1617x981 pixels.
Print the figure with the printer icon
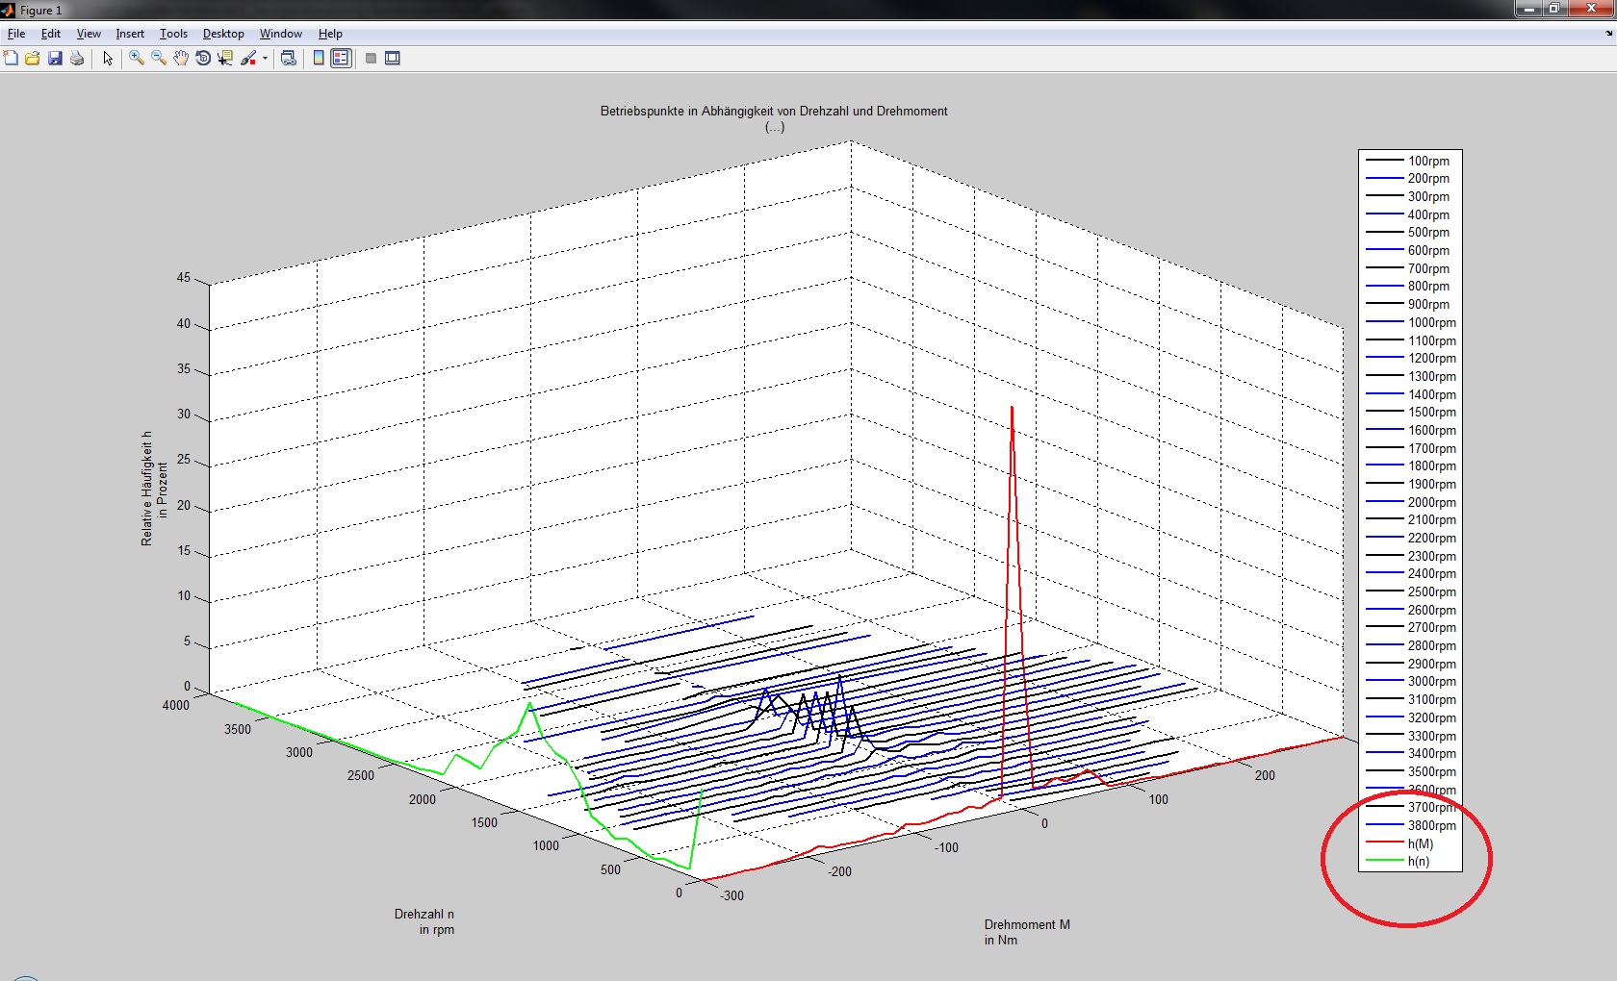[x=77, y=59]
